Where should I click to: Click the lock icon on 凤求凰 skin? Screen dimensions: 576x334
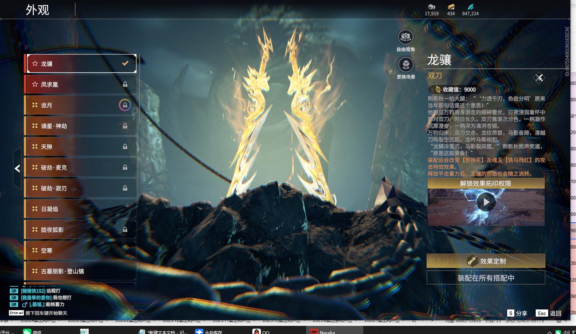click(125, 84)
